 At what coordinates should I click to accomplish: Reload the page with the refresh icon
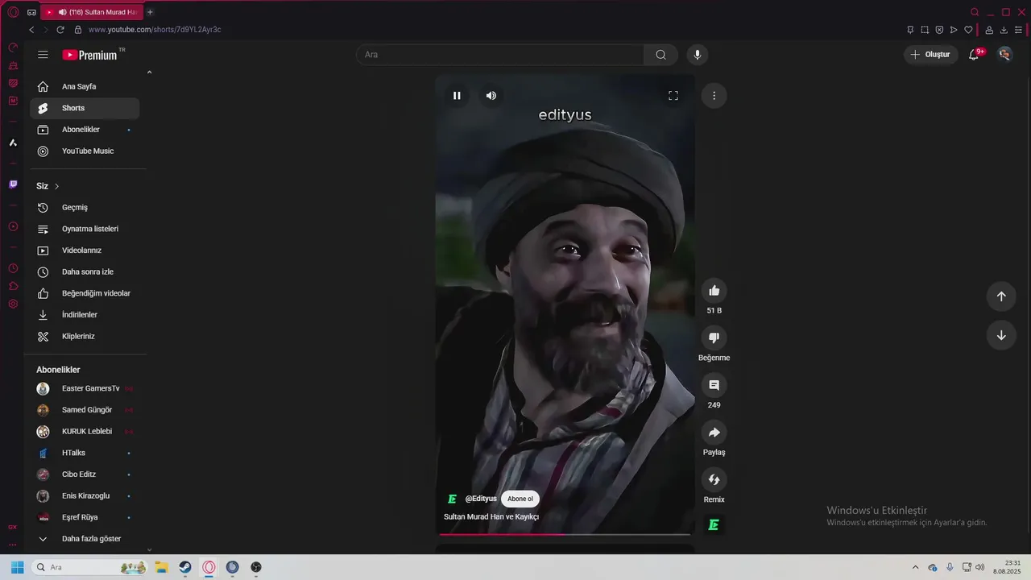(x=60, y=30)
